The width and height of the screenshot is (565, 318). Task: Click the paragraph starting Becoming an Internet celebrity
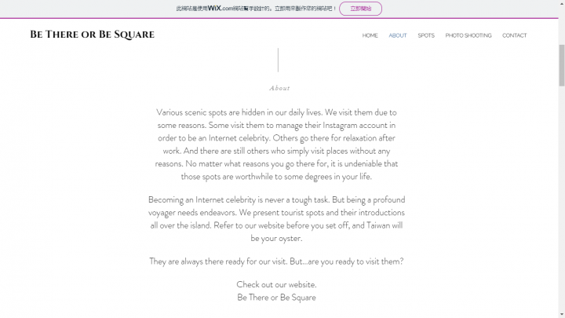[276, 219]
